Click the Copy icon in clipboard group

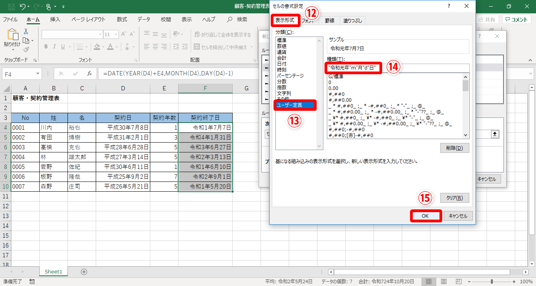coord(26,40)
